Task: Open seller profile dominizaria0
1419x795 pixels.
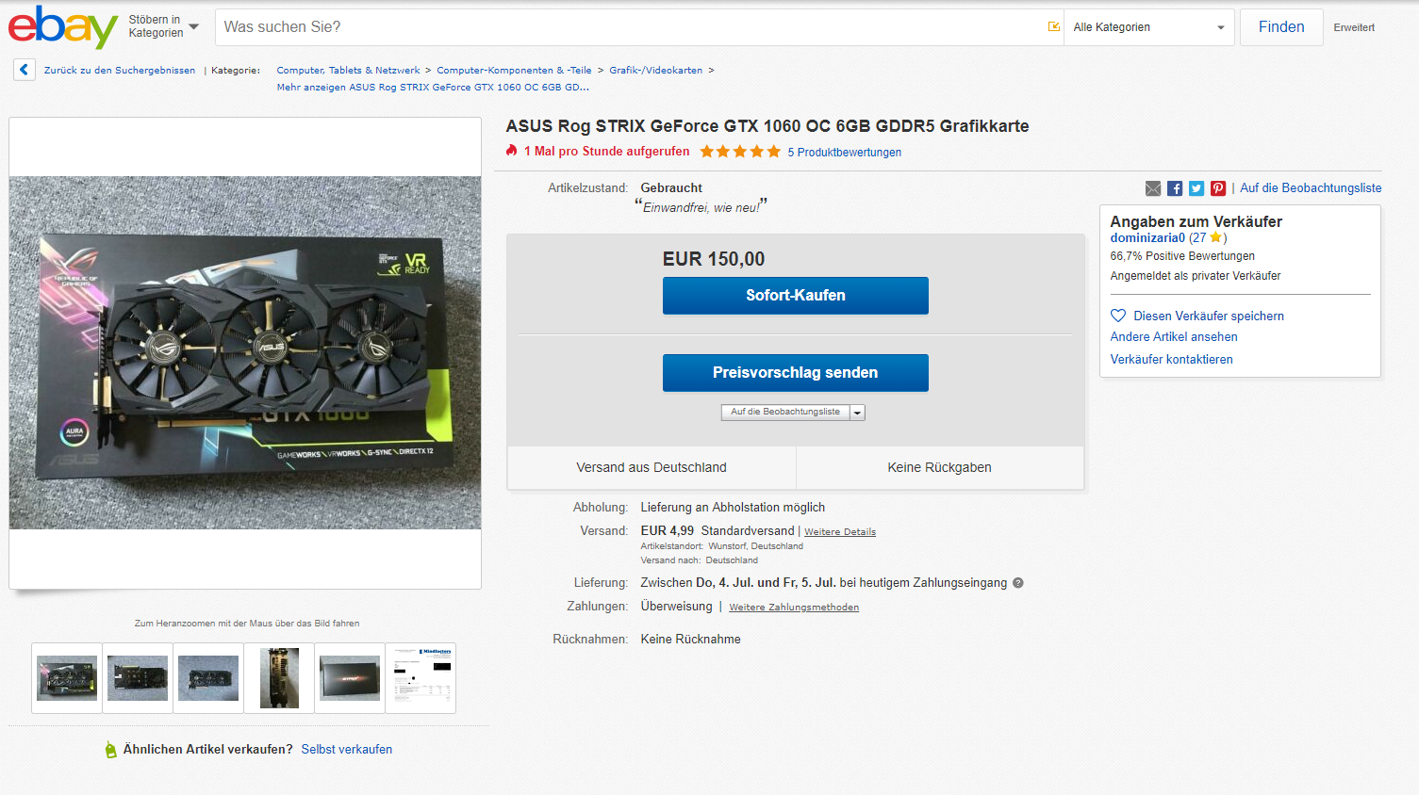Action: (x=1147, y=238)
